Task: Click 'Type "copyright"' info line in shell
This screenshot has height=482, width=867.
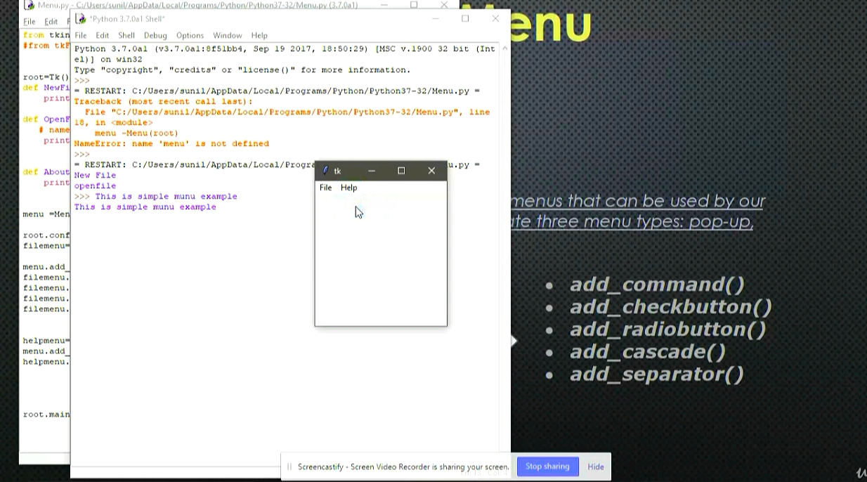Action: point(242,70)
